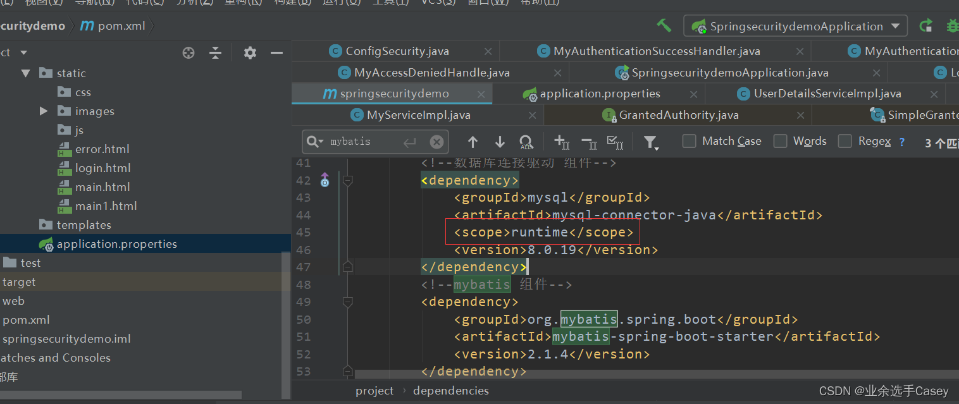Collapse the static folder arrow
This screenshot has width=959, height=404.
coord(25,73)
